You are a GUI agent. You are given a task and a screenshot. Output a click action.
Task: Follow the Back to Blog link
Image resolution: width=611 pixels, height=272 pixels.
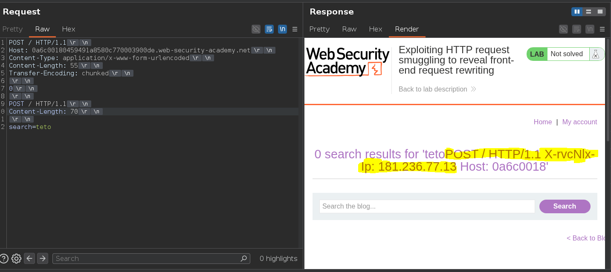585,238
